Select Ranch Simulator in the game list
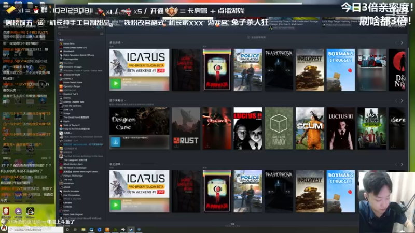This screenshot has width=415, height=233. pyautogui.click(x=72, y=191)
